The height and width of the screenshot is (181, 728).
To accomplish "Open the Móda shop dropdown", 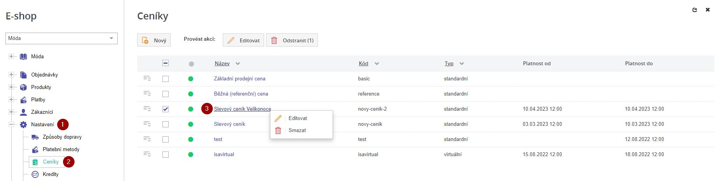I will tap(62, 38).
